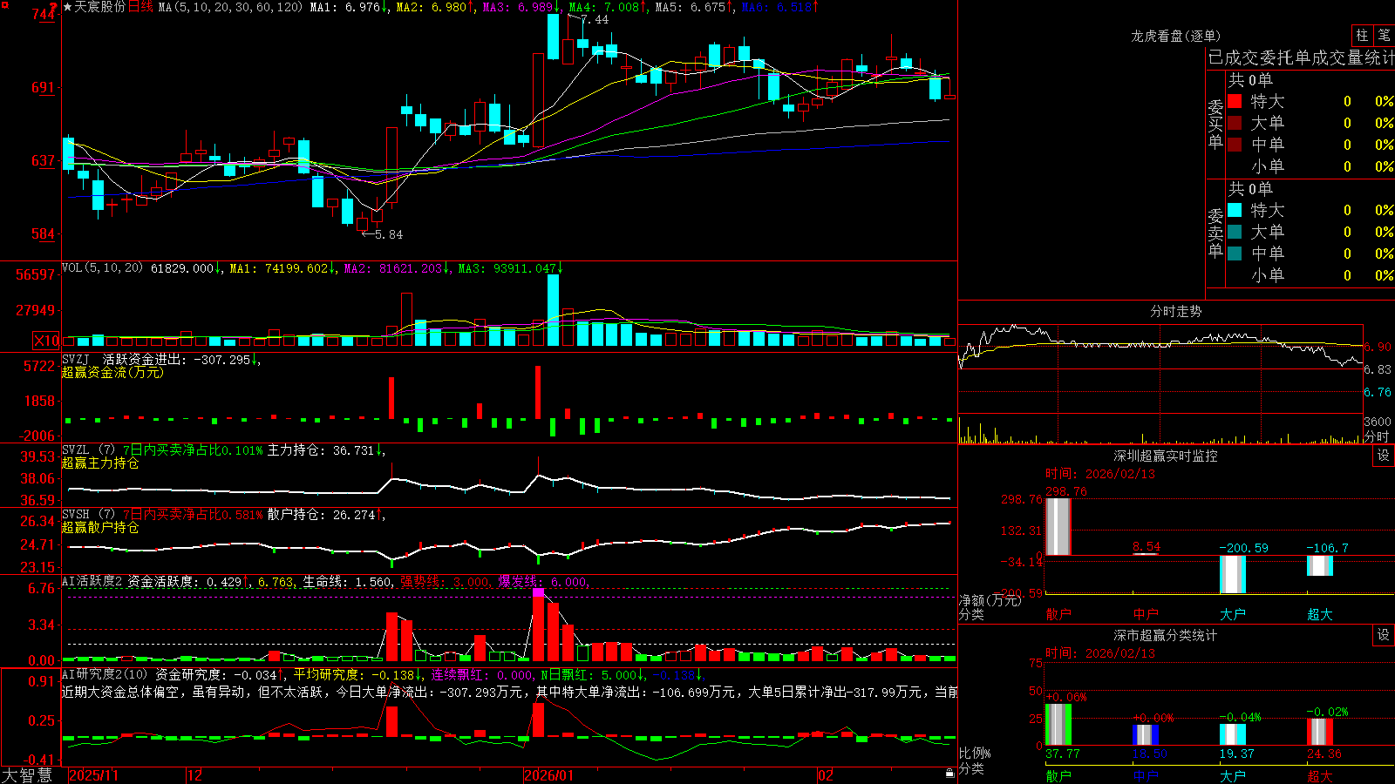The width and height of the screenshot is (1395, 784).
Task: Click the 7.44 high price annotation
Action: click(595, 19)
